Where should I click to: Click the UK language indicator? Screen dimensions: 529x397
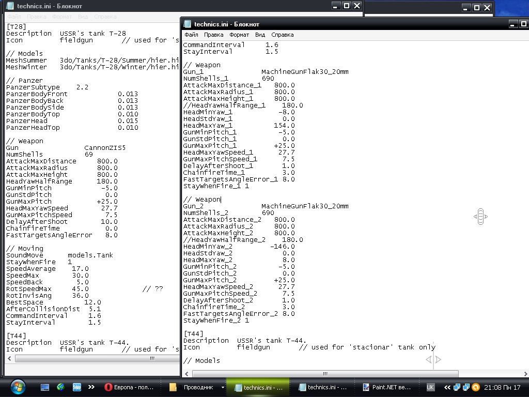tap(430, 387)
